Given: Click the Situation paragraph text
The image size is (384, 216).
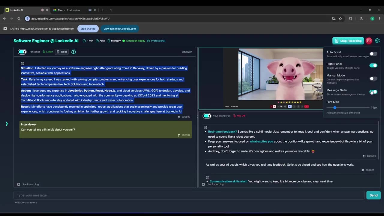Looking at the screenshot, I should [104, 70].
